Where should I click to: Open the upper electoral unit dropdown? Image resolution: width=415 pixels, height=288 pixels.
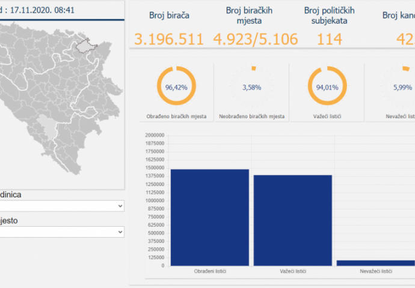(x=60, y=206)
